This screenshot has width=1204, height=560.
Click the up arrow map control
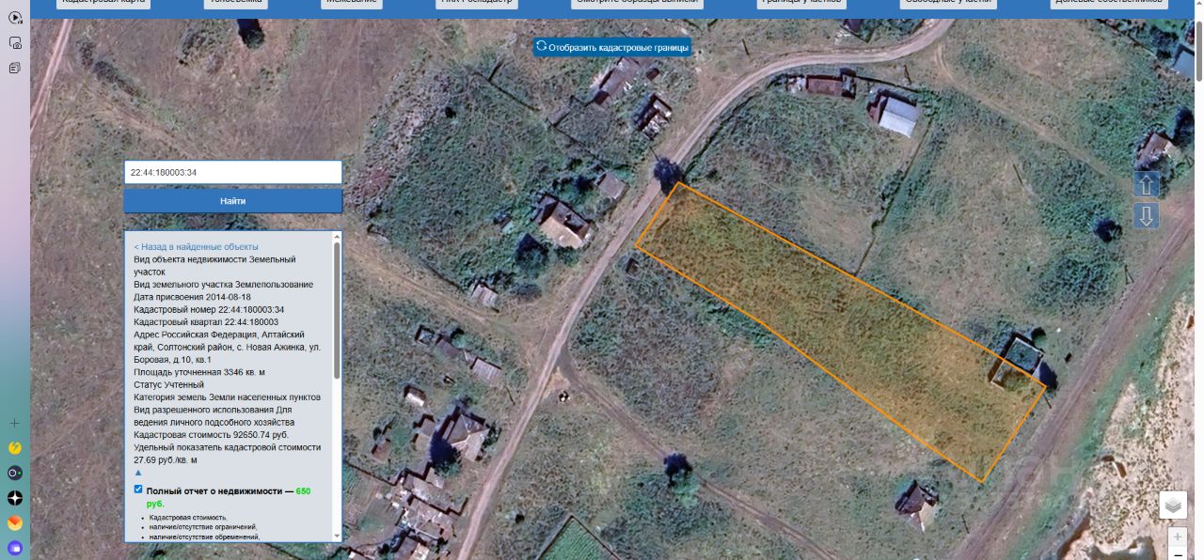pyautogui.click(x=1146, y=184)
